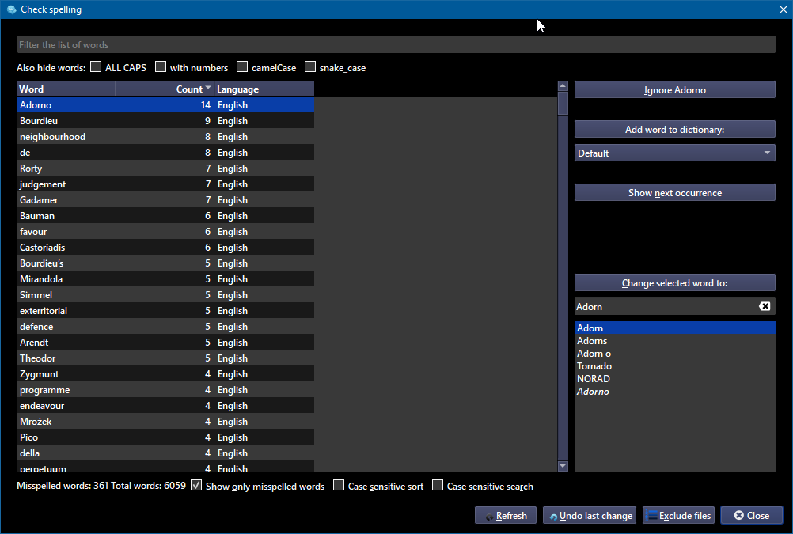
Task: Select suggestion Adorn o
Action: pyautogui.click(x=674, y=354)
